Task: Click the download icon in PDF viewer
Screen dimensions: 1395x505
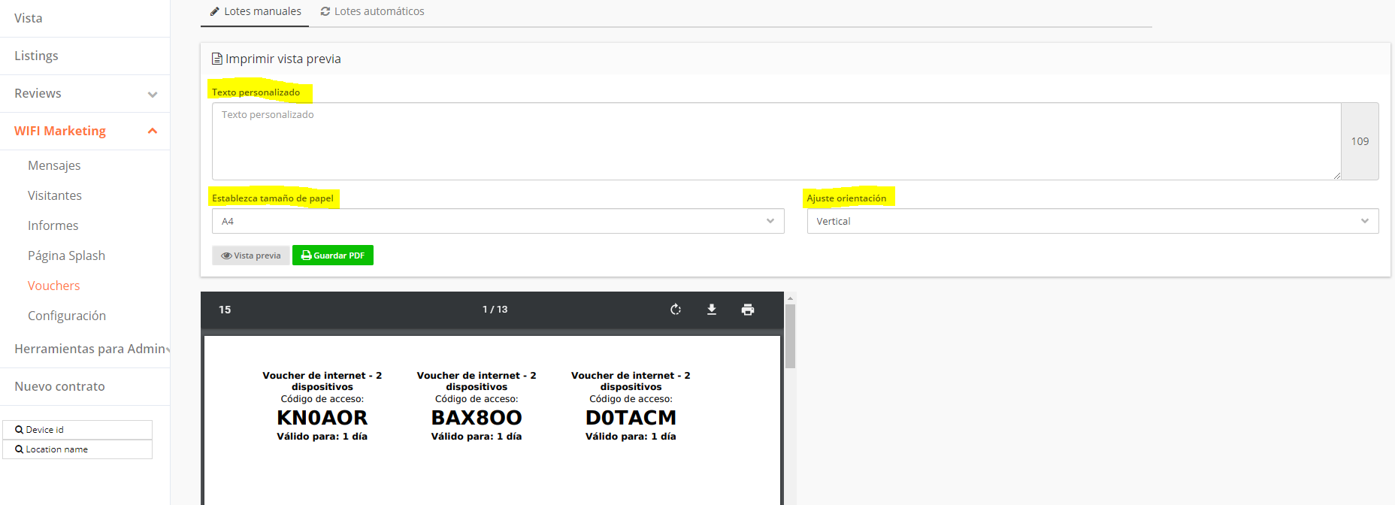Action: tap(712, 310)
